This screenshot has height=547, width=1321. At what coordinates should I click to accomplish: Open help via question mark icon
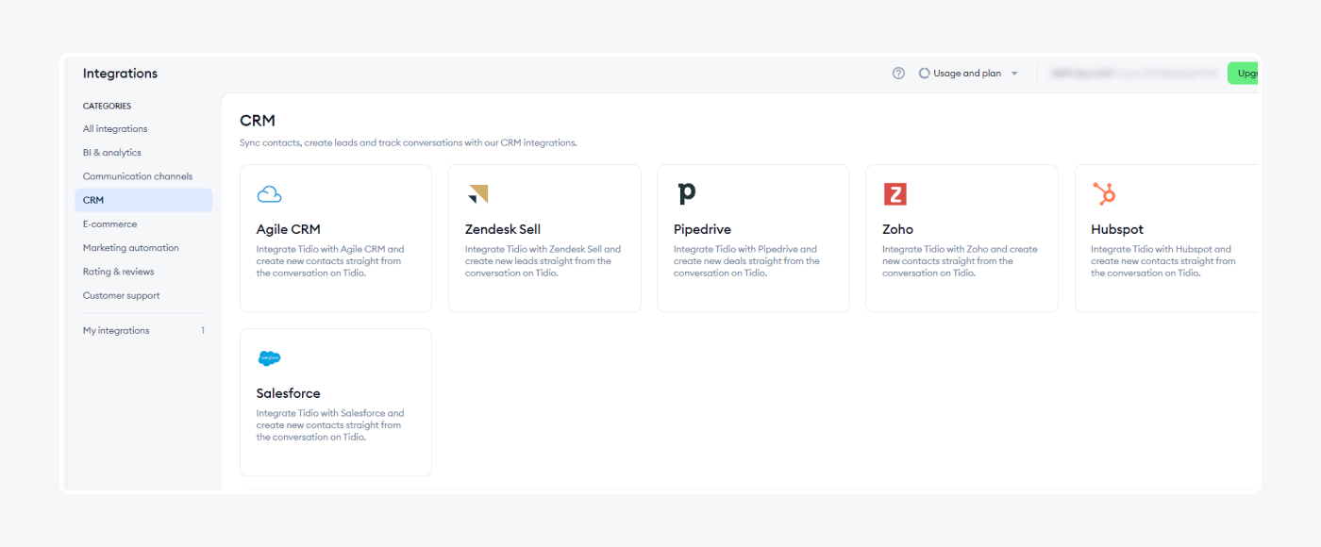[898, 74]
